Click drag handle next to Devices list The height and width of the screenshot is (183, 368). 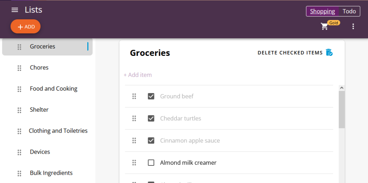coord(19,152)
